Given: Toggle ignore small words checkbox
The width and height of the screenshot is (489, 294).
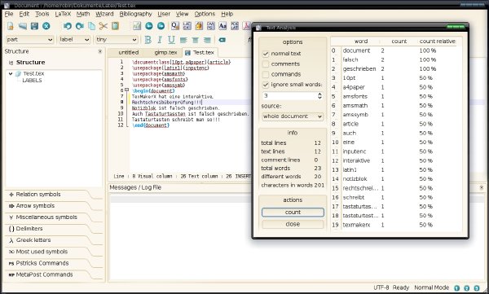Looking at the screenshot, I should [x=266, y=85].
